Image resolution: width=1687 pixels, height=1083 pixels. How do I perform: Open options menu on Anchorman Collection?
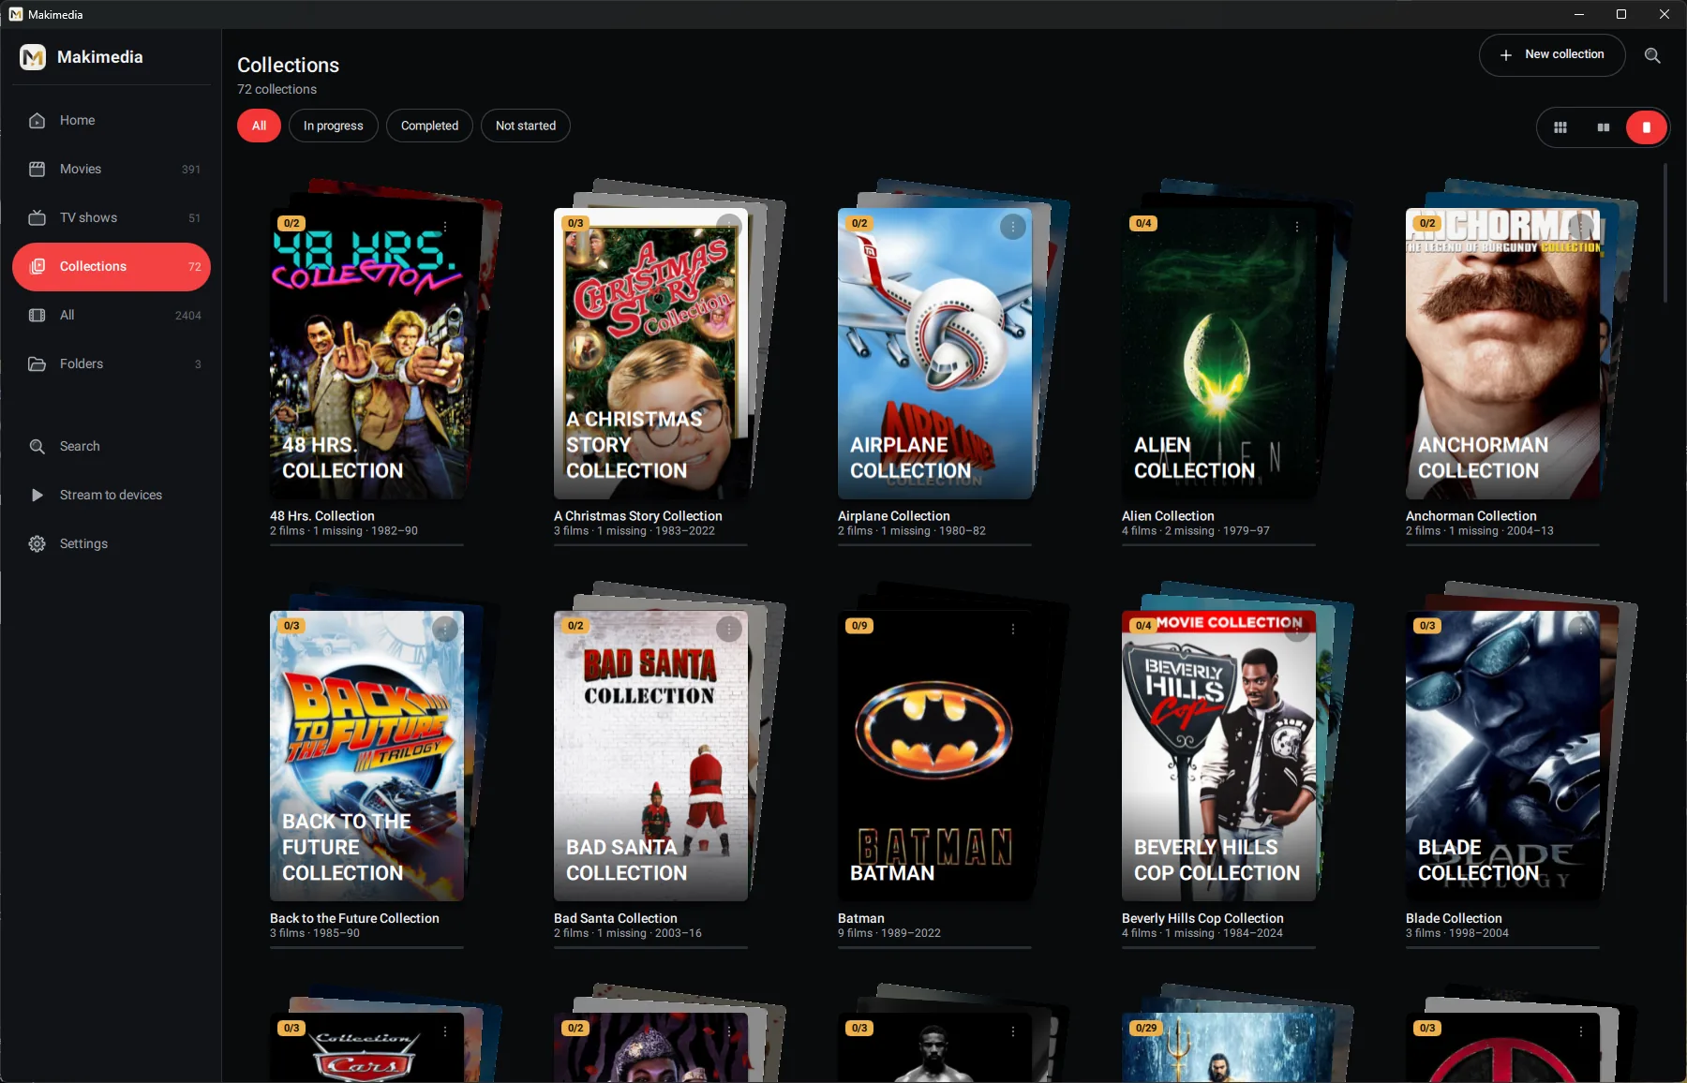pyautogui.click(x=1581, y=227)
